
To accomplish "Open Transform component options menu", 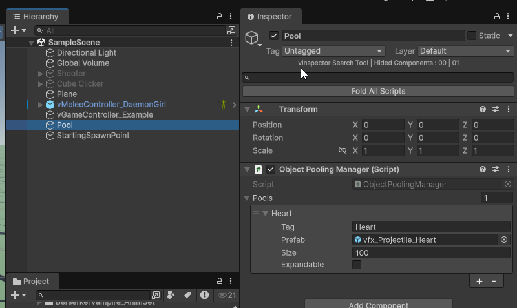I will [509, 109].
